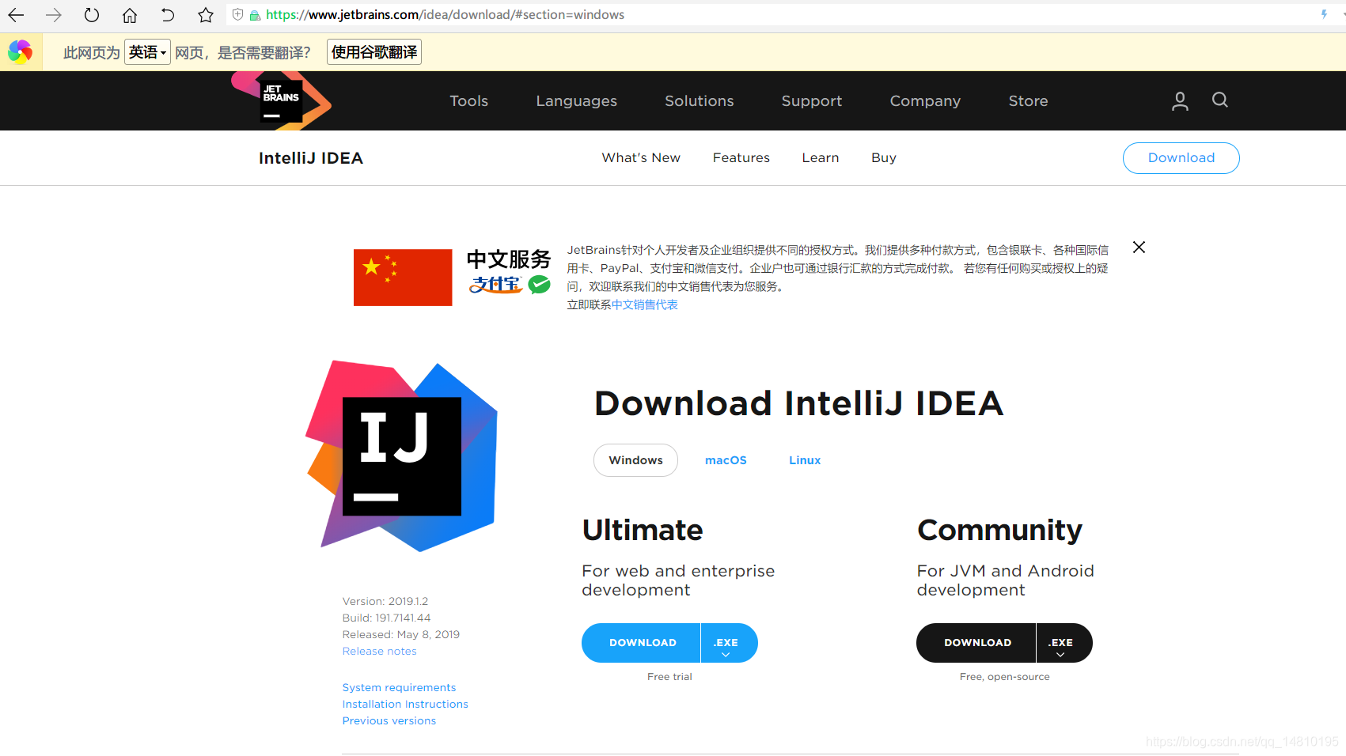
Task: Switch to the macOS tab
Action: (726, 460)
